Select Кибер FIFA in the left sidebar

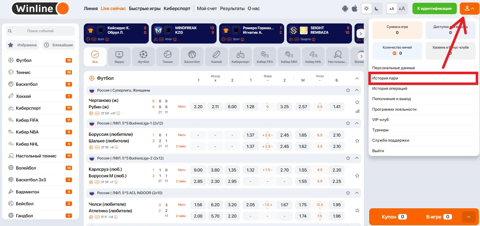click(x=40, y=120)
